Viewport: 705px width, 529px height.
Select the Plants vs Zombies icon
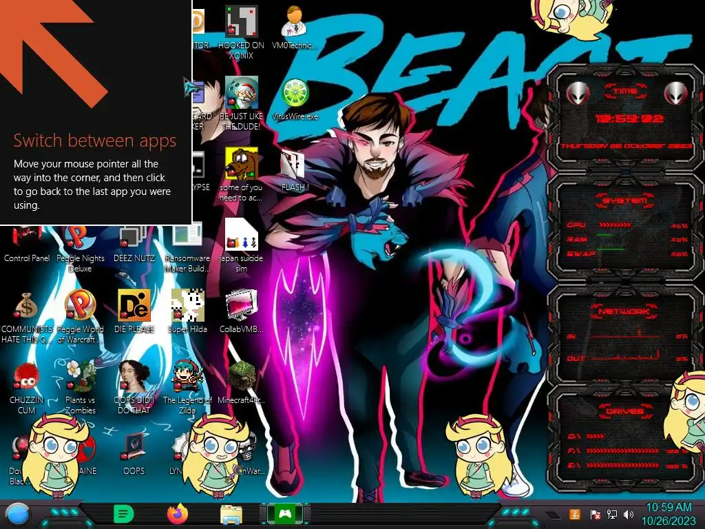click(80, 387)
